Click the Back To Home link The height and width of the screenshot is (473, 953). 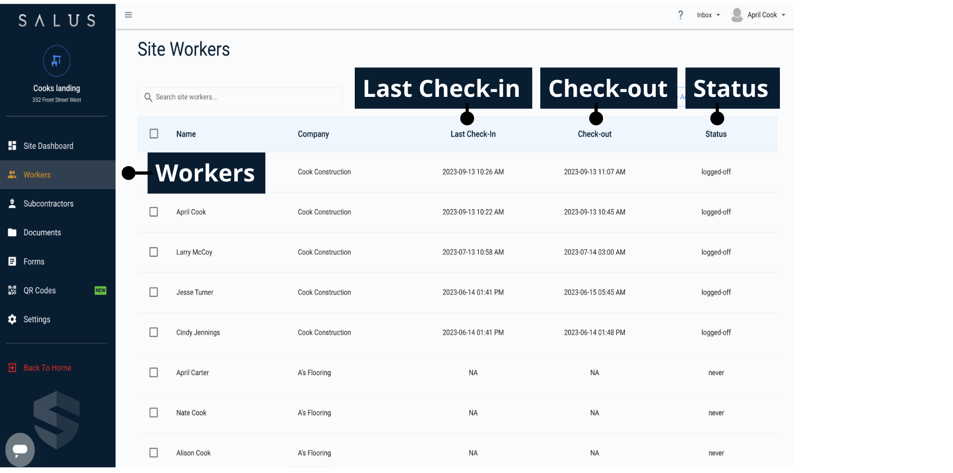pos(47,367)
